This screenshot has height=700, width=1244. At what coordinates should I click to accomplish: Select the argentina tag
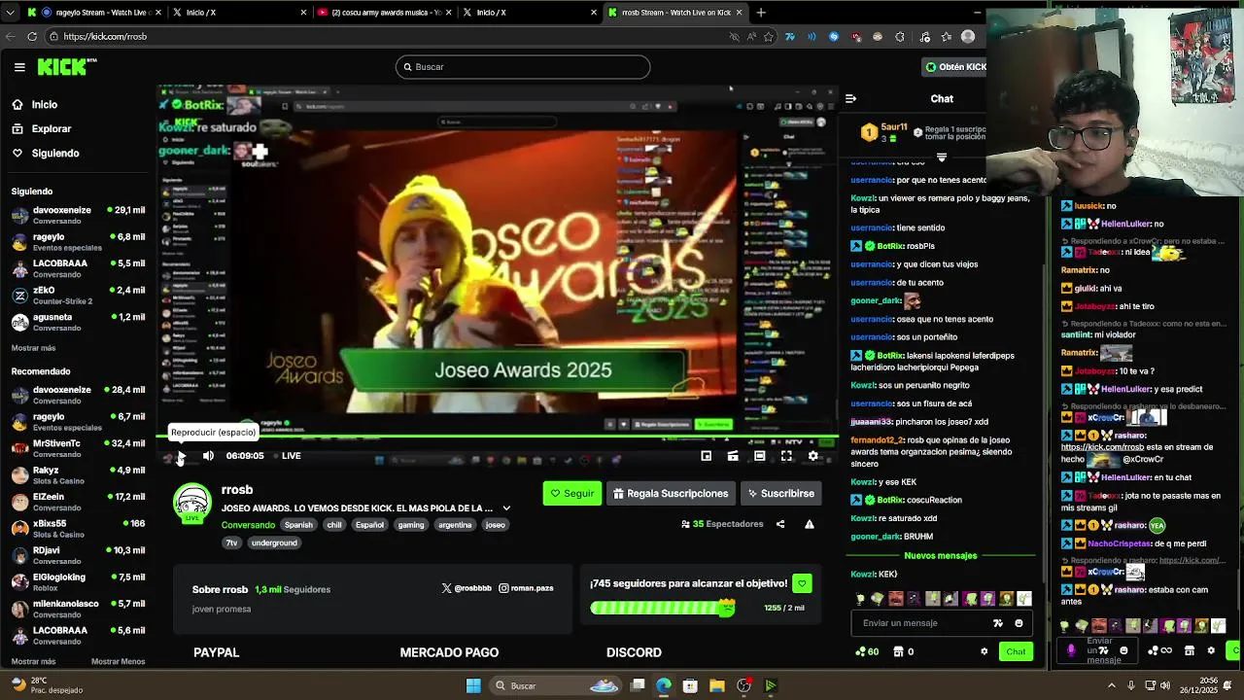(x=455, y=525)
